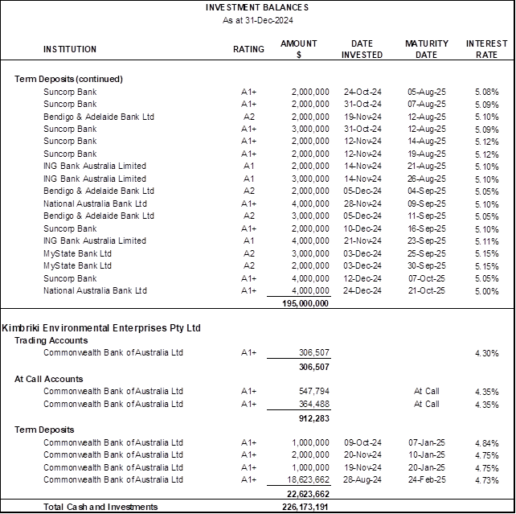The image size is (516, 514).
Task: Select maturity date 07-Oct-25
Action: click(427, 278)
